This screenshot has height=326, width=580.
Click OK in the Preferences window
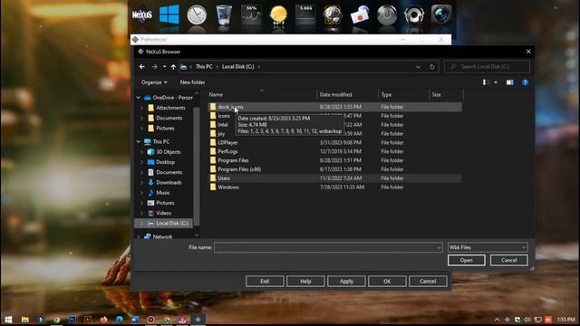point(387,282)
